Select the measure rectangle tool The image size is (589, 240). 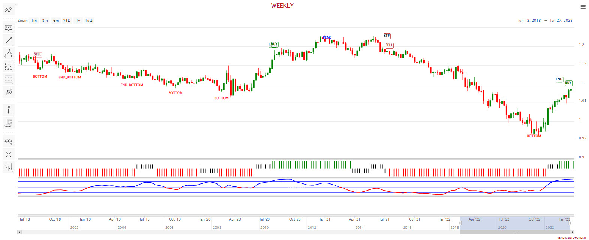coord(8,66)
